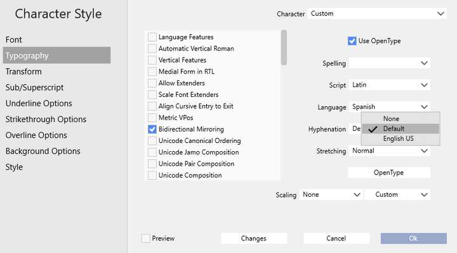Enable the Preview checkbox

click(146, 238)
